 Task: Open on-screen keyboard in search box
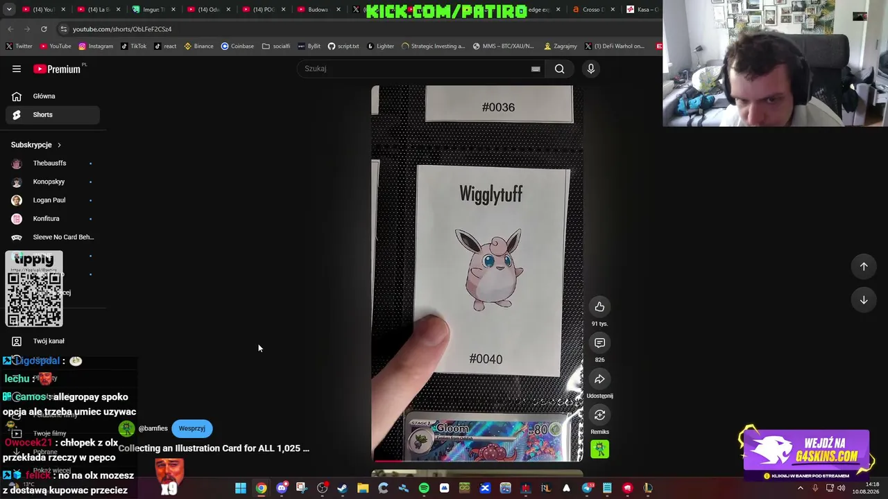coord(536,69)
